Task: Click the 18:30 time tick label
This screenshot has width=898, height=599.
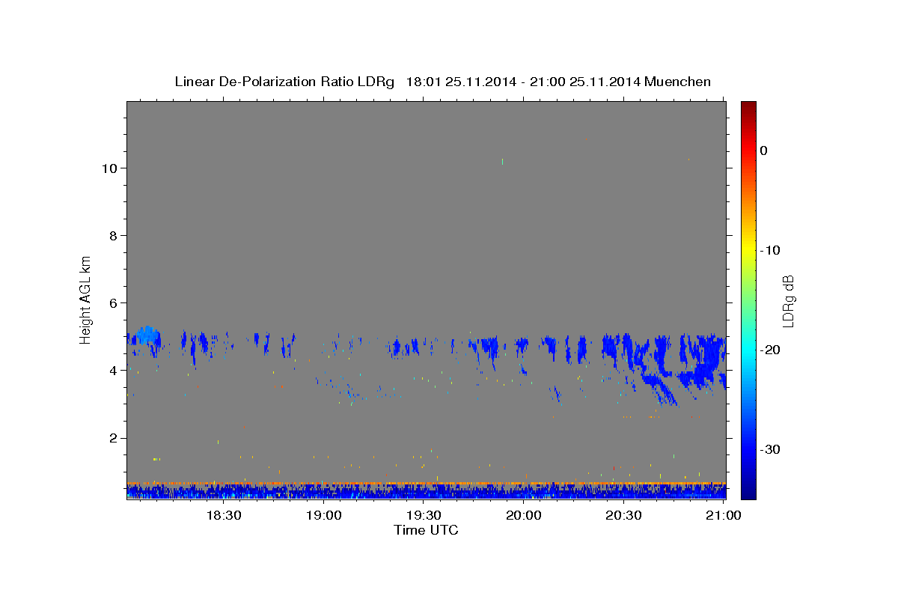Action: (x=223, y=516)
